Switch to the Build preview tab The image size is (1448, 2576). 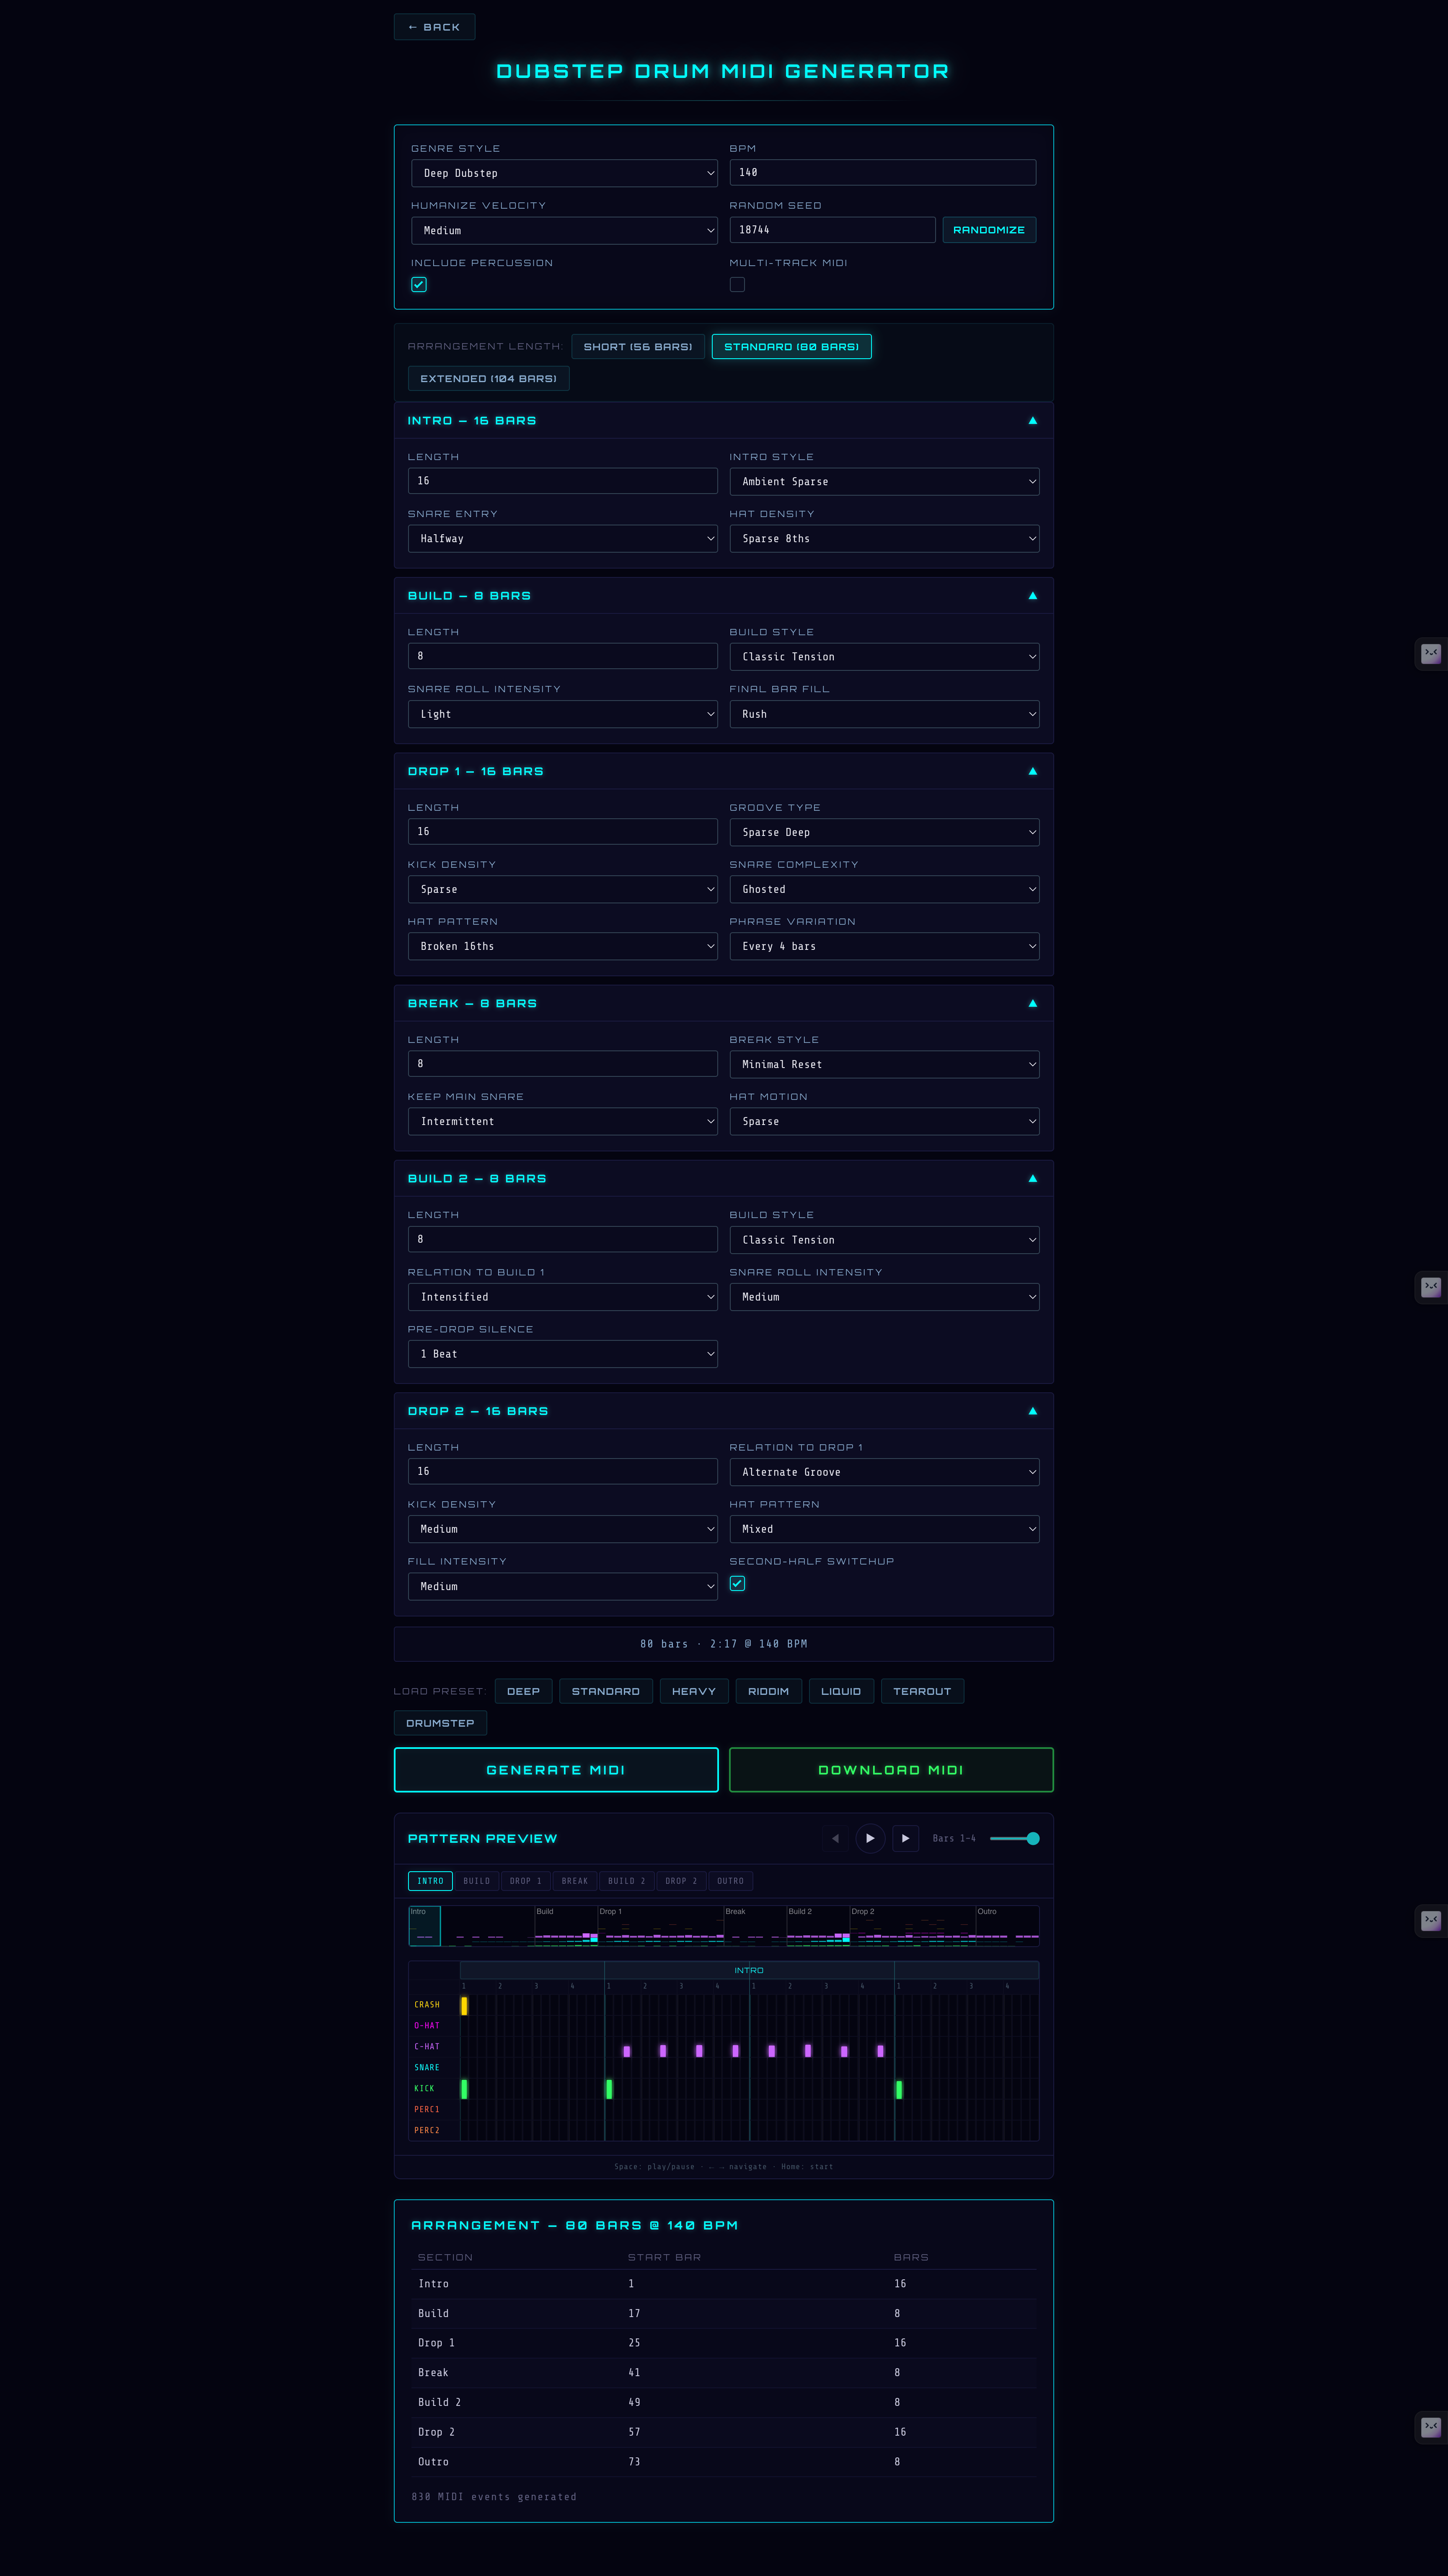click(x=476, y=1881)
